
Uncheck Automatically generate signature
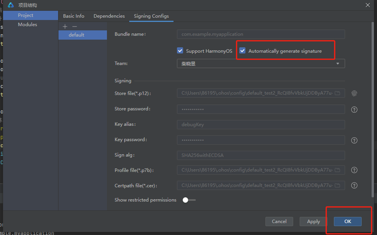tap(242, 50)
